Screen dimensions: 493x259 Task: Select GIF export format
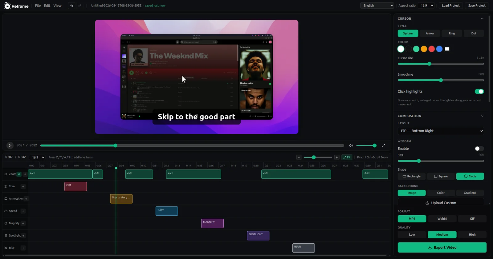tap(472, 219)
